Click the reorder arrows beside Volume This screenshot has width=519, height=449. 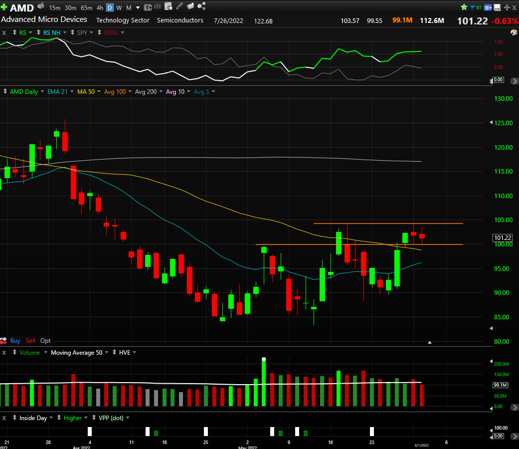pos(14,352)
